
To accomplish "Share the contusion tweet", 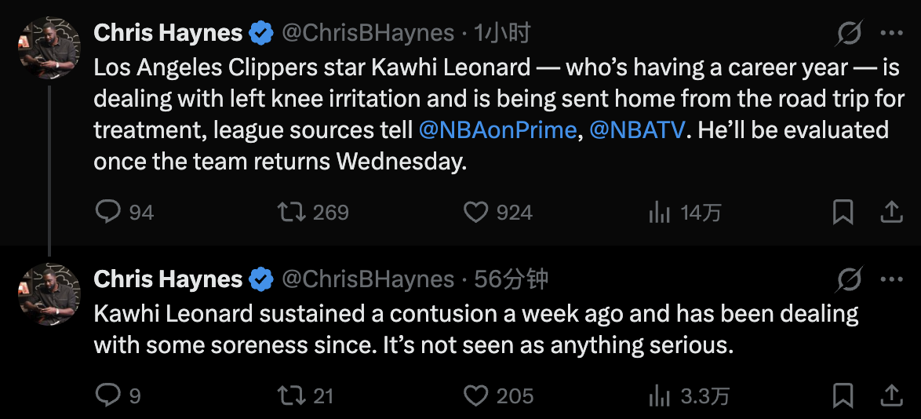I will click(891, 395).
